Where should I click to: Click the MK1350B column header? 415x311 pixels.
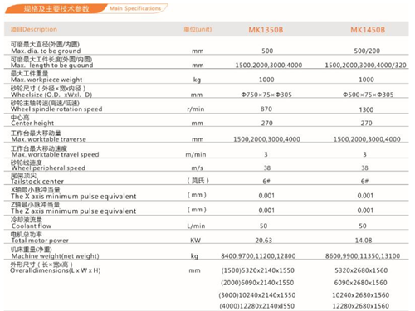tap(266, 30)
